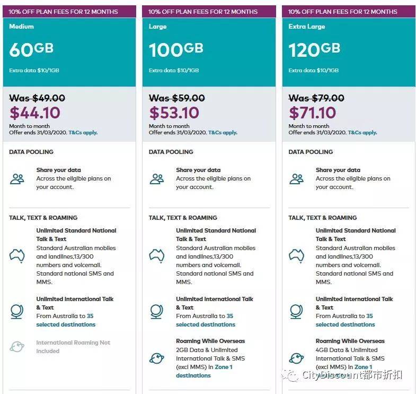
Task: Click the globe icon in Extra Large plan
Action: (296, 311)
